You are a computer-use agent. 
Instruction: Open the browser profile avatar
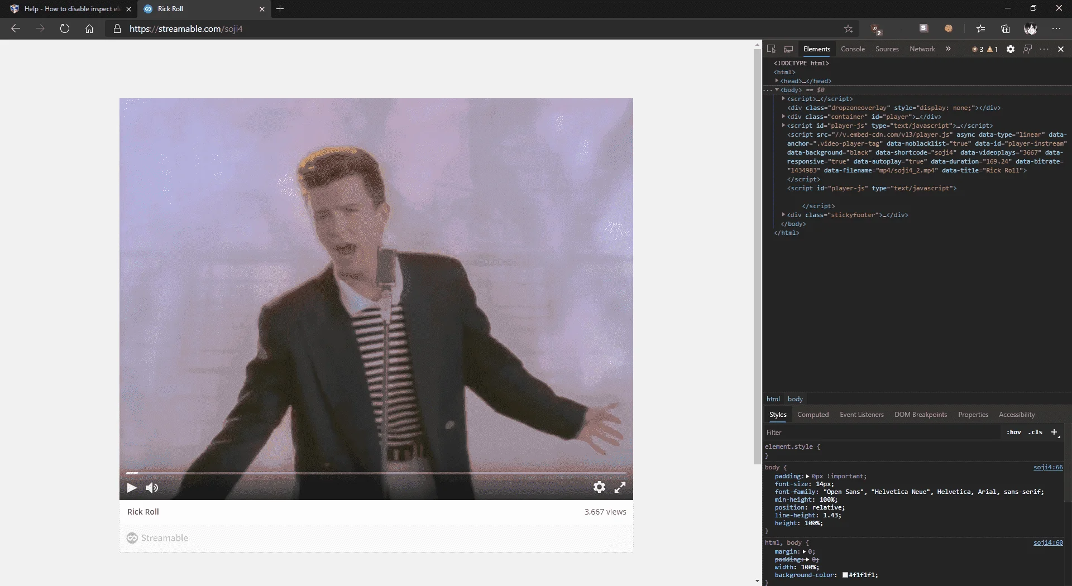tap(1031, 28)
